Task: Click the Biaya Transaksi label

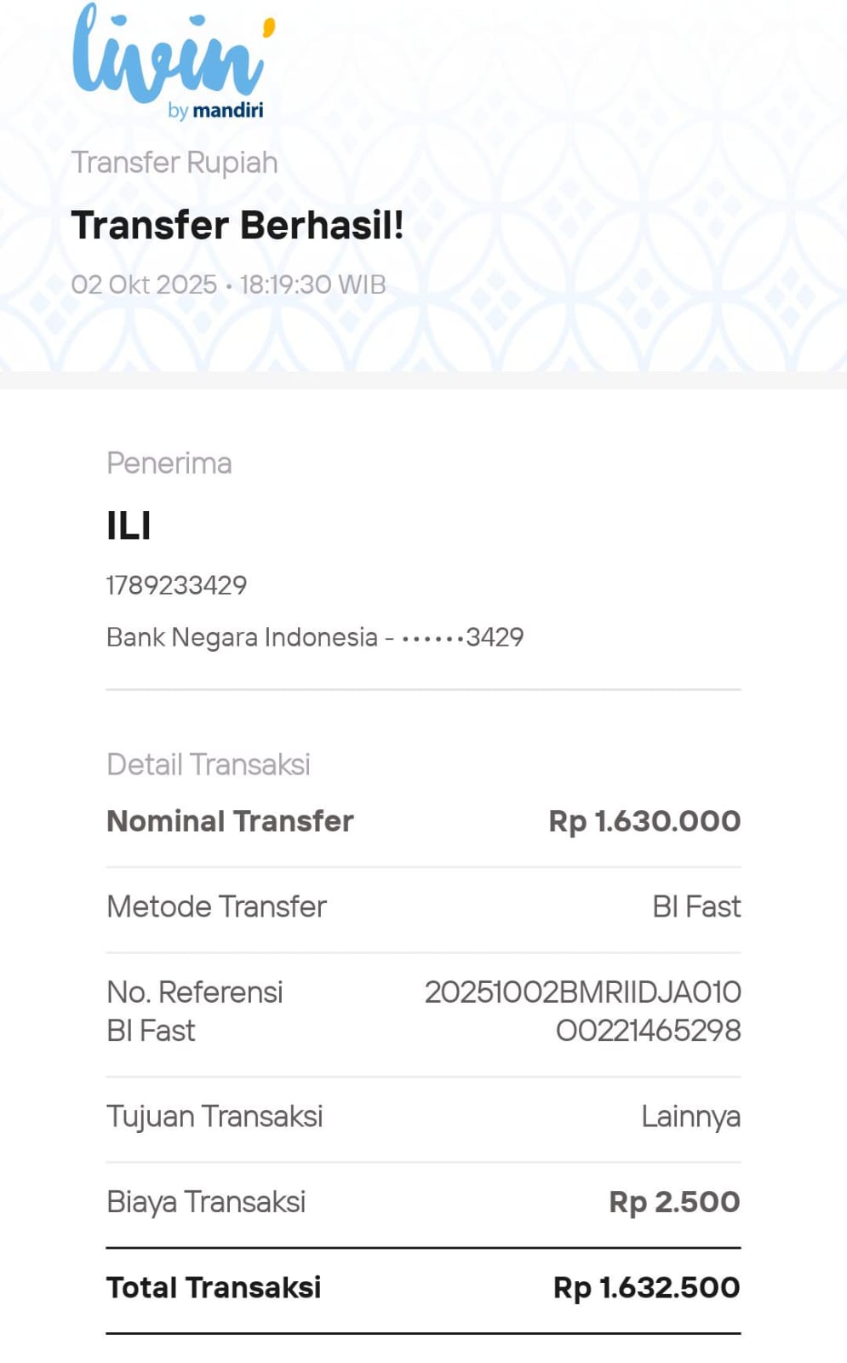Action: (x=206, y=1202)
